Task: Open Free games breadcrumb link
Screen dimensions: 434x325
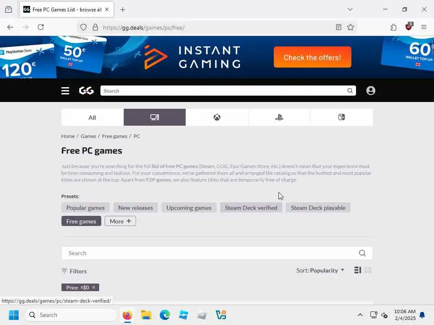Action: pyautogui.click(x=114, y=136)
